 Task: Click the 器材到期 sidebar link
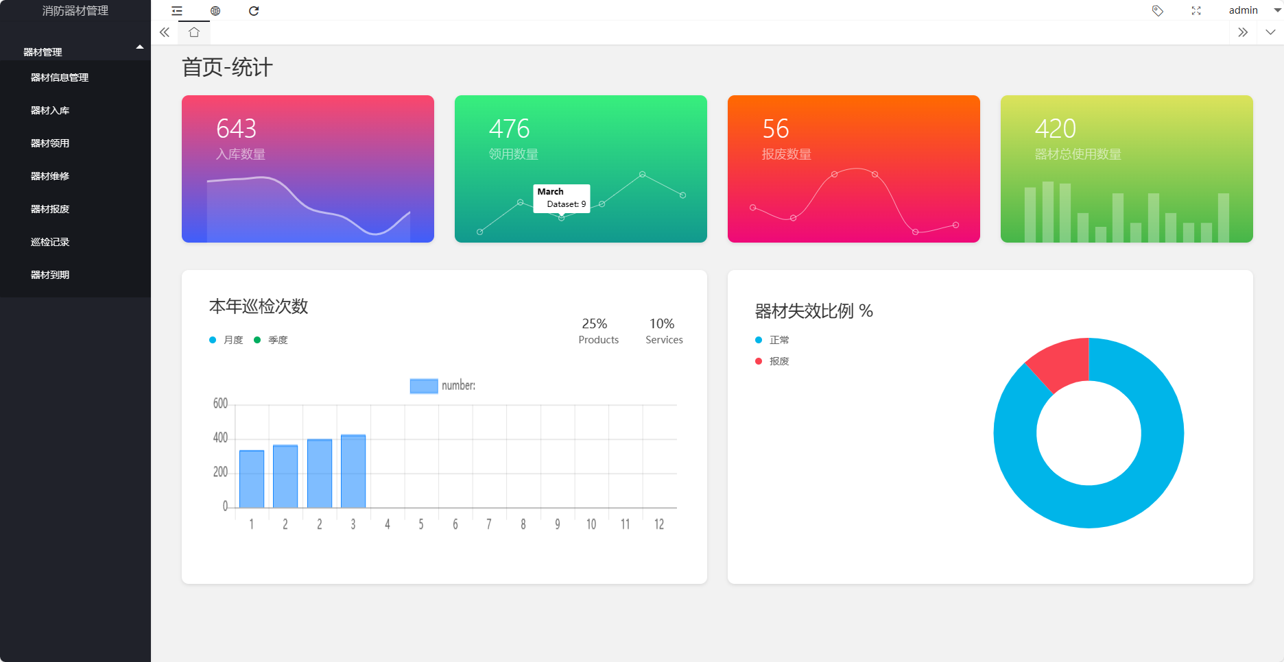(50, 275)
